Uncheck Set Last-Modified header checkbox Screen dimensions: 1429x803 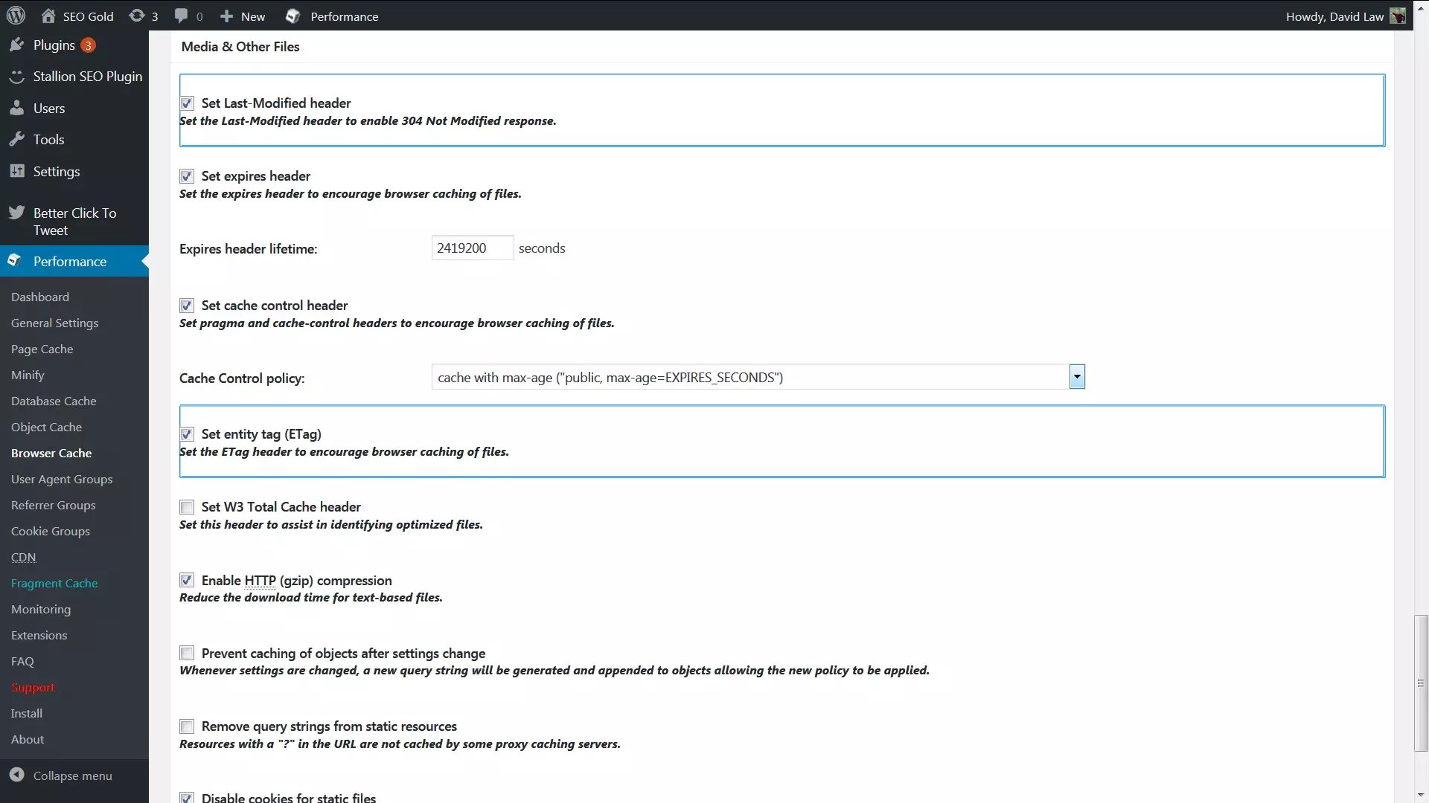[x=187, y=103]
